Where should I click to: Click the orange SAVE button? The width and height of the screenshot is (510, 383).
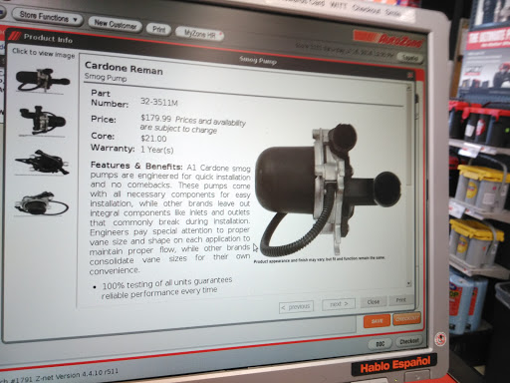point(377,321)
